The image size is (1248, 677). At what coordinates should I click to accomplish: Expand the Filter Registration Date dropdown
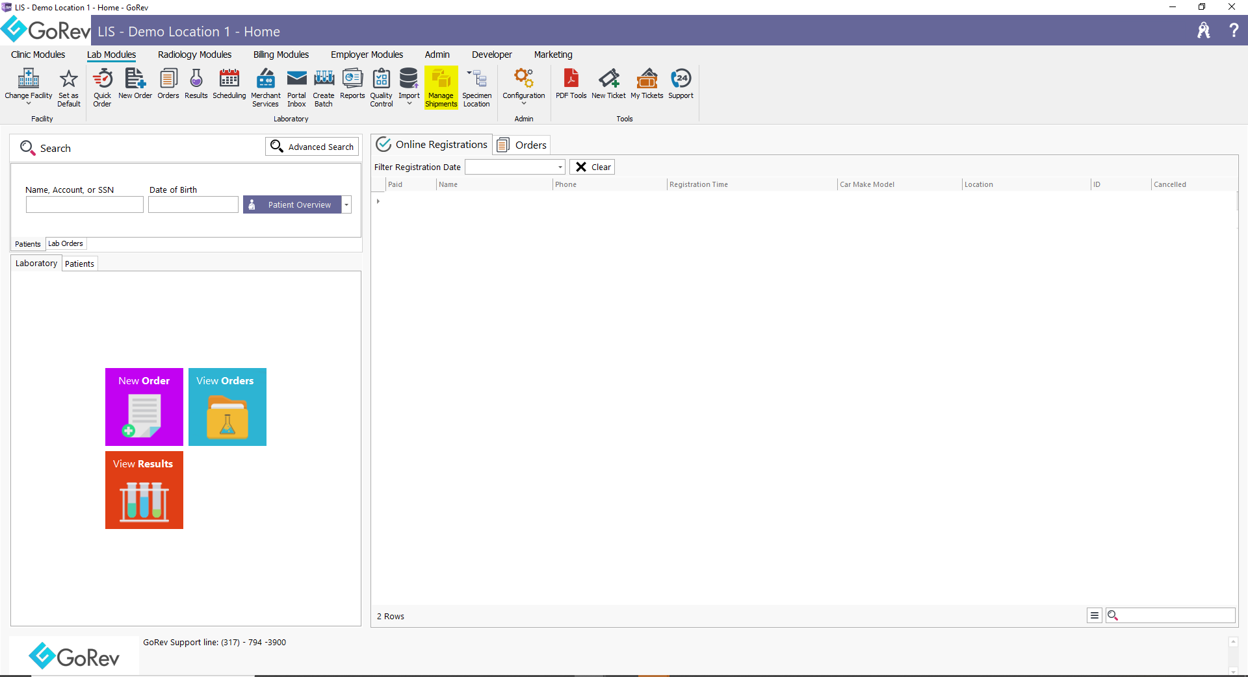point(560,167)
